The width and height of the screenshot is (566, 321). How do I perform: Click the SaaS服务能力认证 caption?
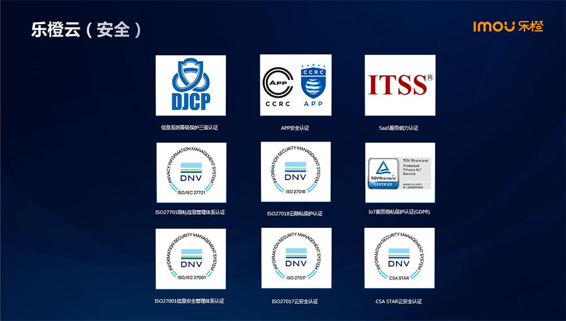[x=399, y=128]
